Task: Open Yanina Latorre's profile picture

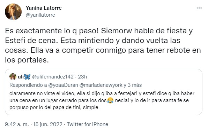Action: (x=13, y=11)
